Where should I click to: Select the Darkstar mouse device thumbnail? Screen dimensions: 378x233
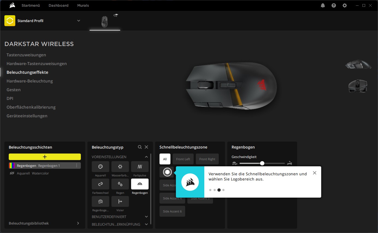click(x=105, y=21)
